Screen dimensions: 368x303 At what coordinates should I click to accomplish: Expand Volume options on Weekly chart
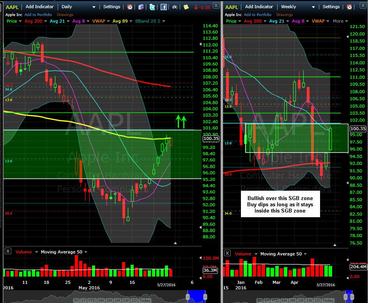[256, 254]
